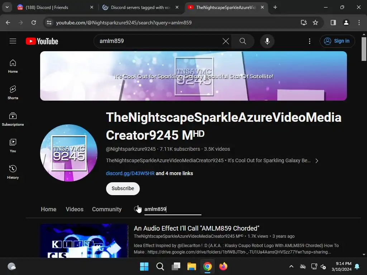Open the discord.gg/D43W5HR link
Screen dimensions: 367x275
point(130,173)
